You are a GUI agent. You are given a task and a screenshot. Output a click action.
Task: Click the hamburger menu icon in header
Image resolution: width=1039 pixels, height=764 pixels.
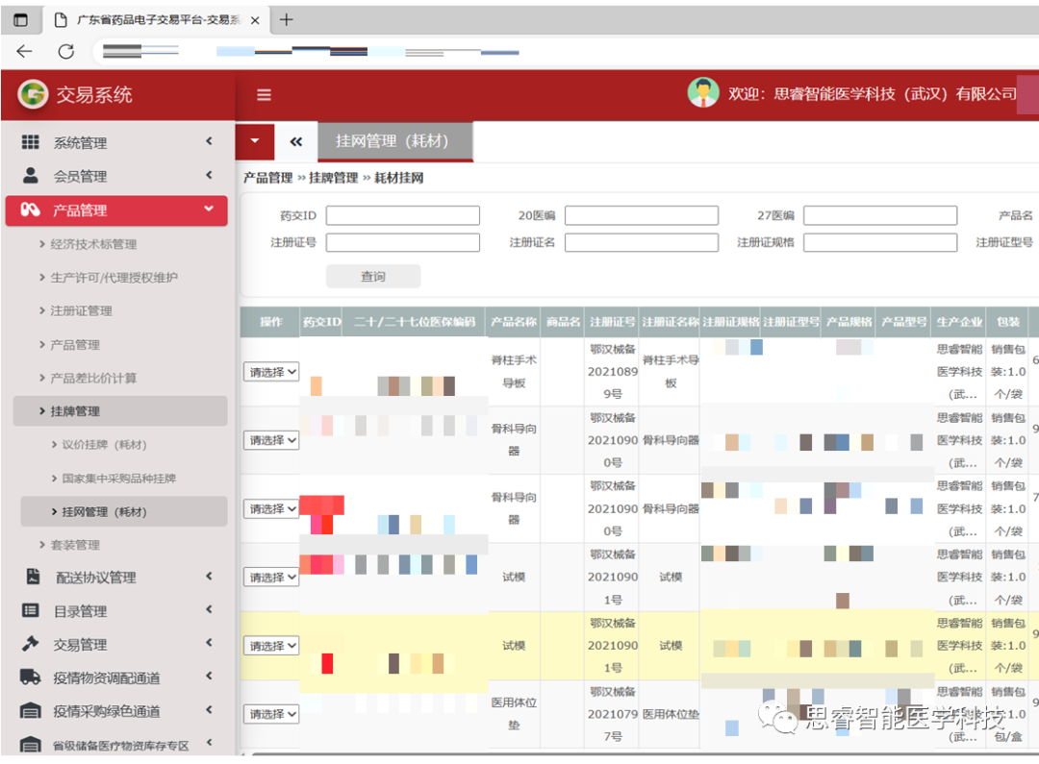coord(264,94)
